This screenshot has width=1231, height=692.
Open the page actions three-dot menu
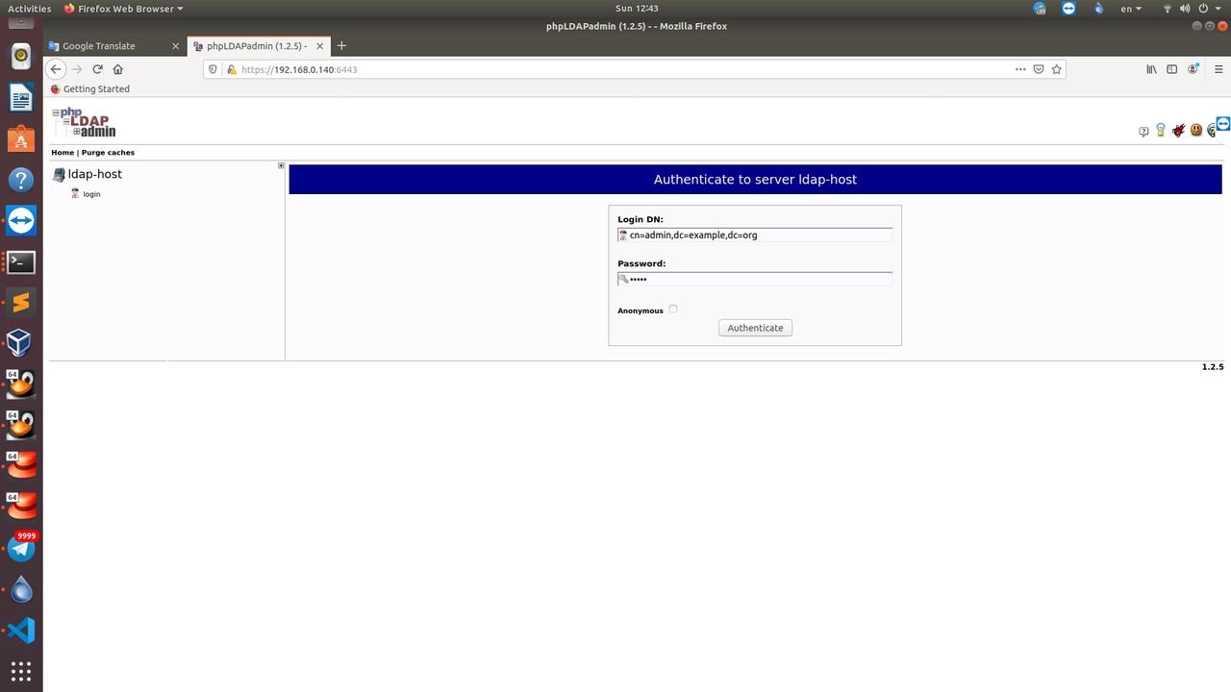click(x=1020, y=69)
